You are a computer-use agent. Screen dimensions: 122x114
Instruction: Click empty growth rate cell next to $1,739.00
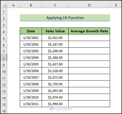pos(89,84)
